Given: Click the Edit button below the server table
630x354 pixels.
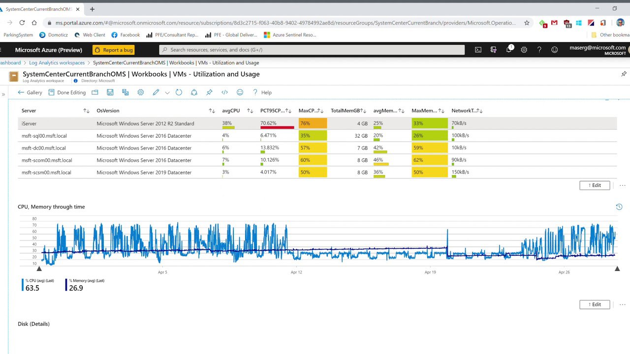Looking at the screenshot, I should pos(595,185).
